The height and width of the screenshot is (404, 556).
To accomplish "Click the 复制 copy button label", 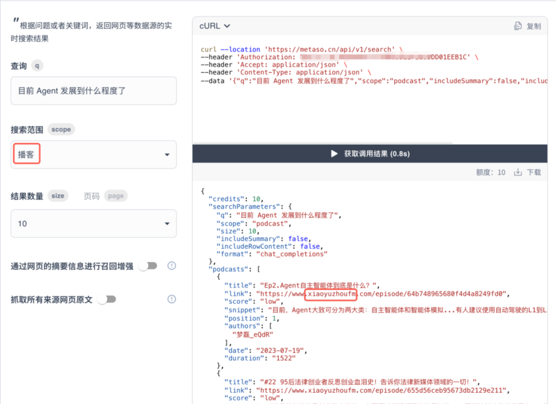I will [534, 26].
